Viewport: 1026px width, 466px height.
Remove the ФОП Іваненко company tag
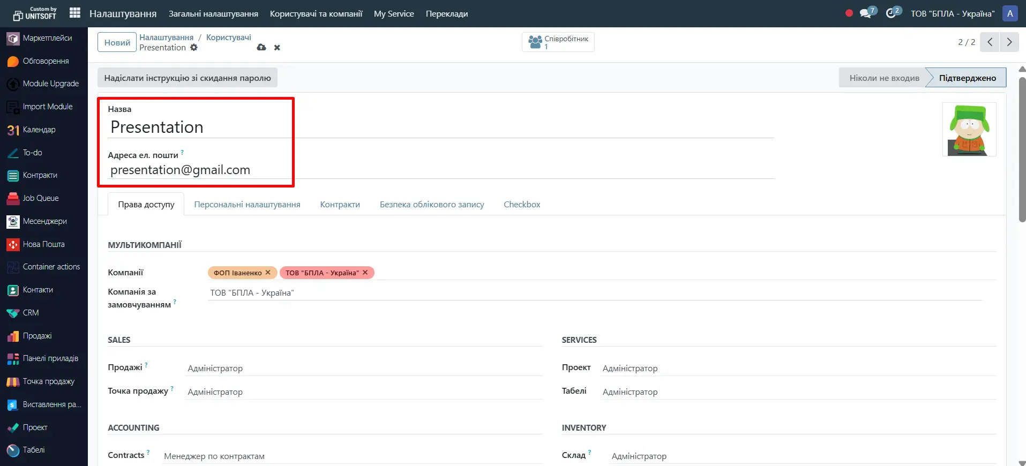click(x=268, y=273)
